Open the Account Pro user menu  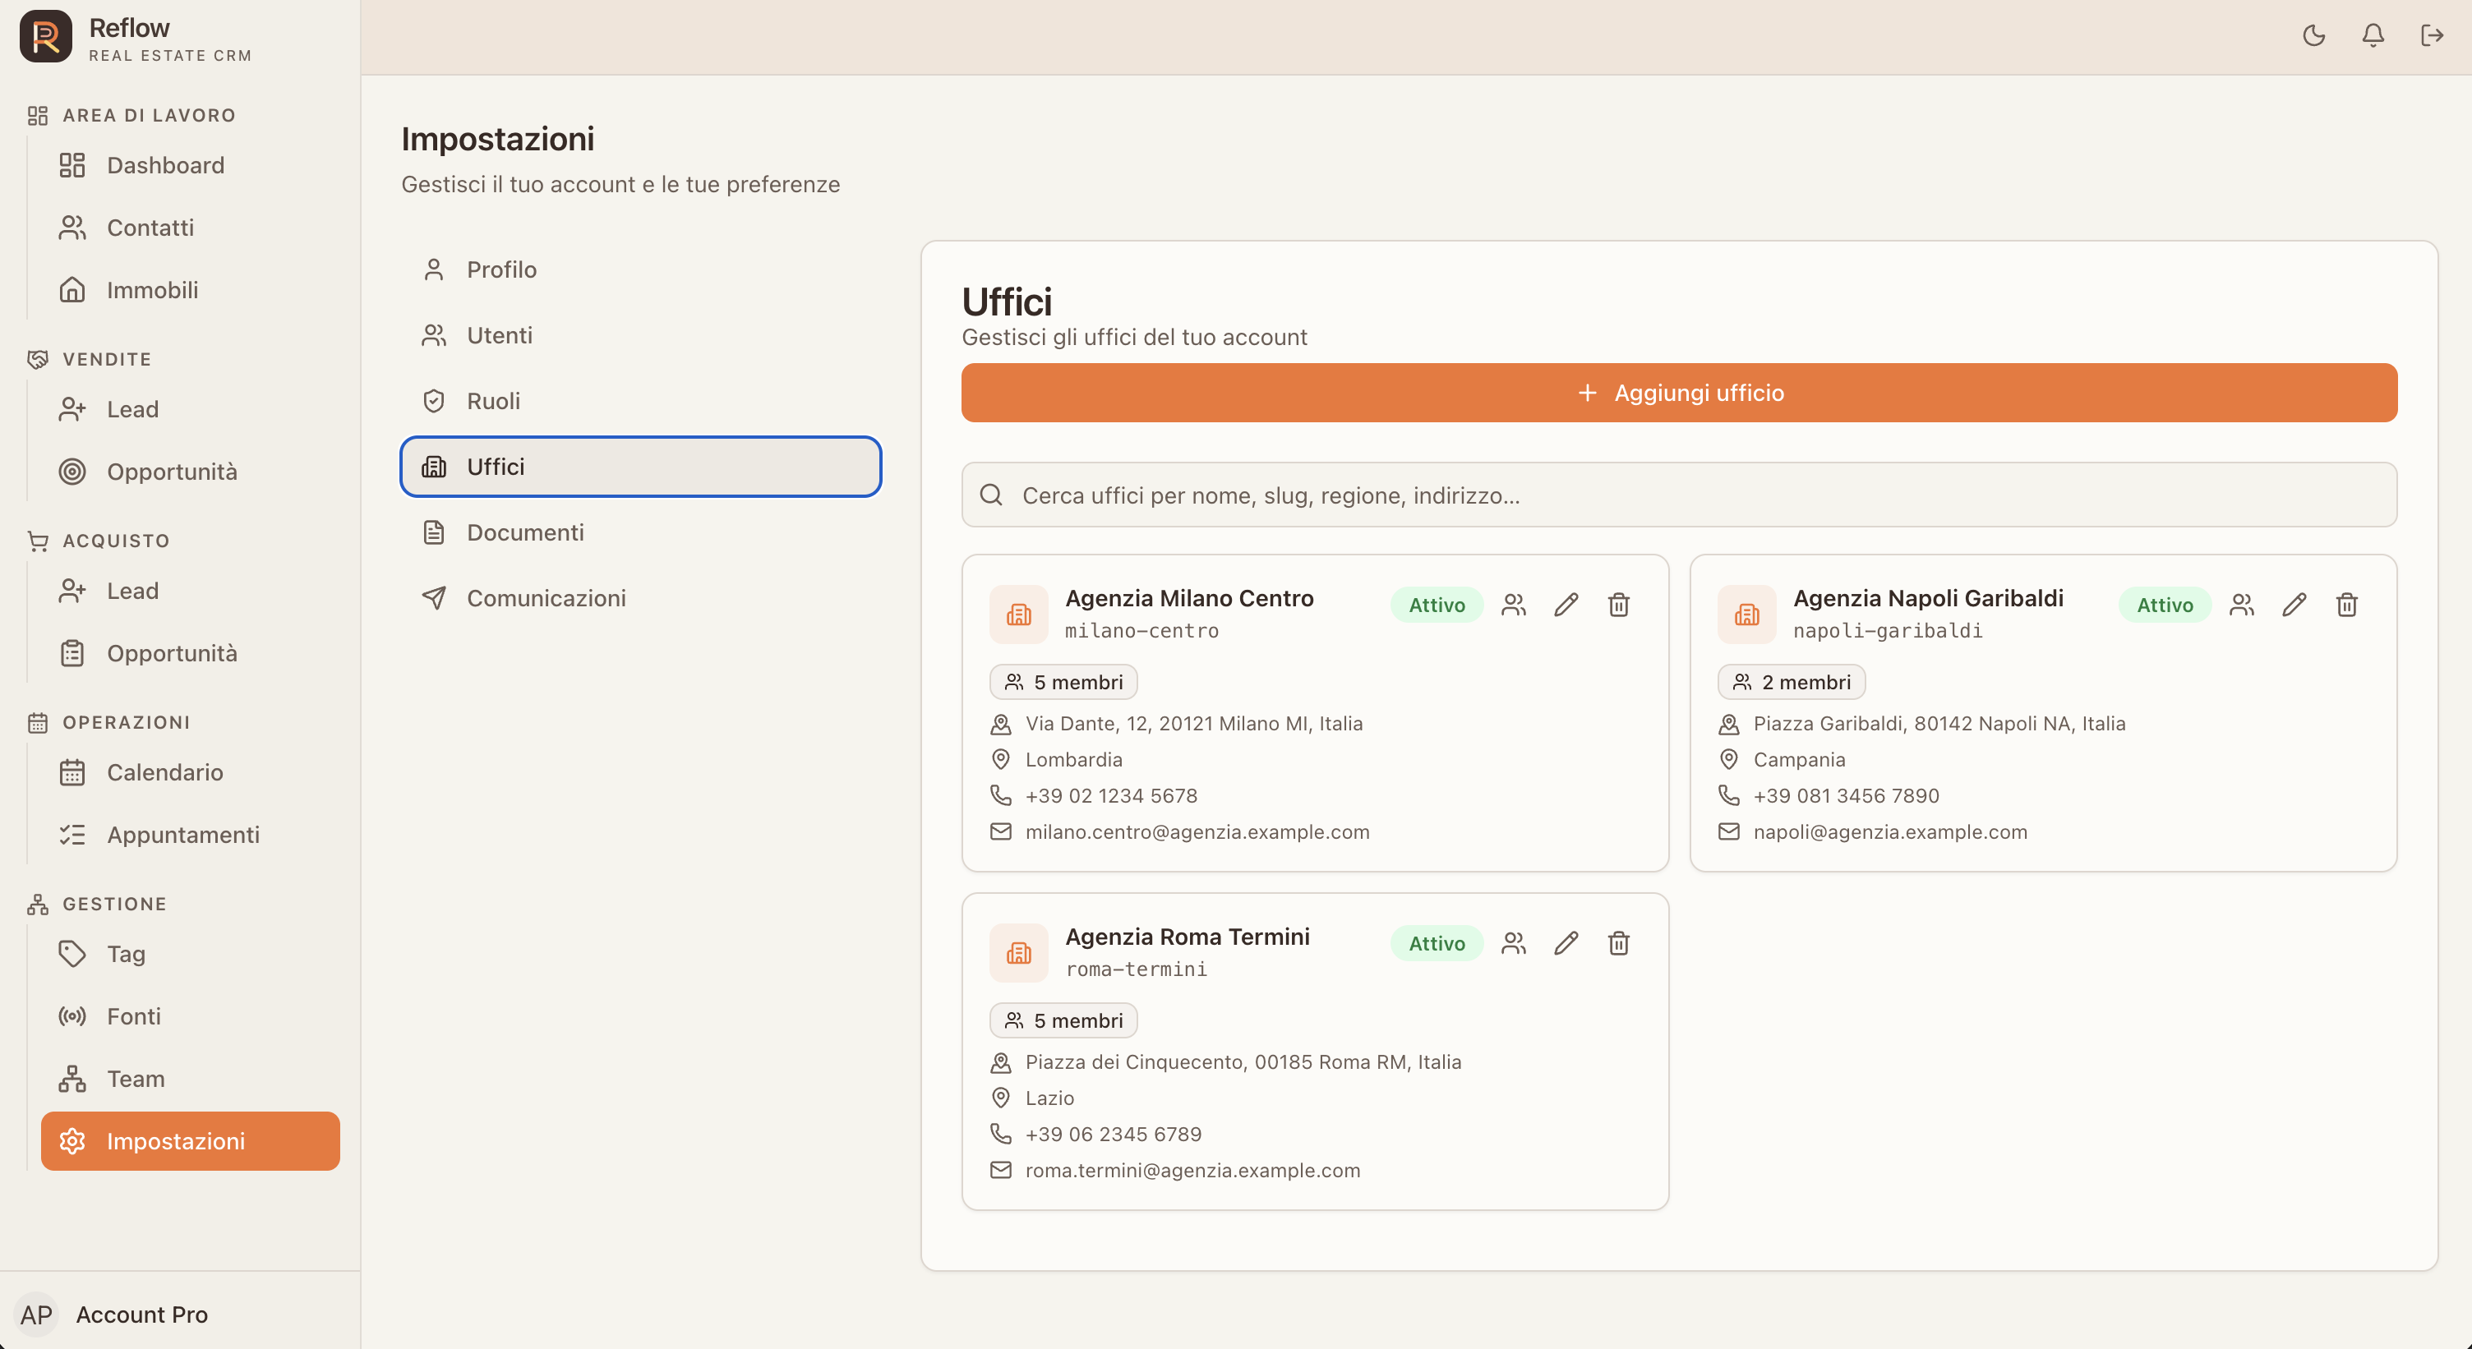pos(179,1314)
